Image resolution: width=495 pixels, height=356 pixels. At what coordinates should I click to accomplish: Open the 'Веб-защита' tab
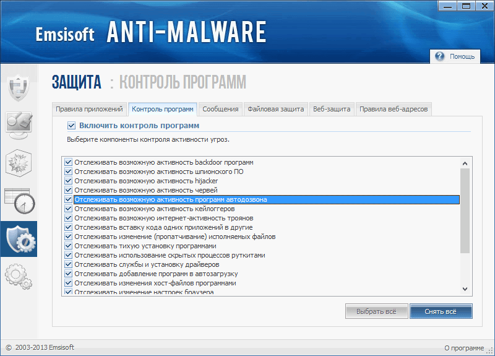(x=332, y=110)
